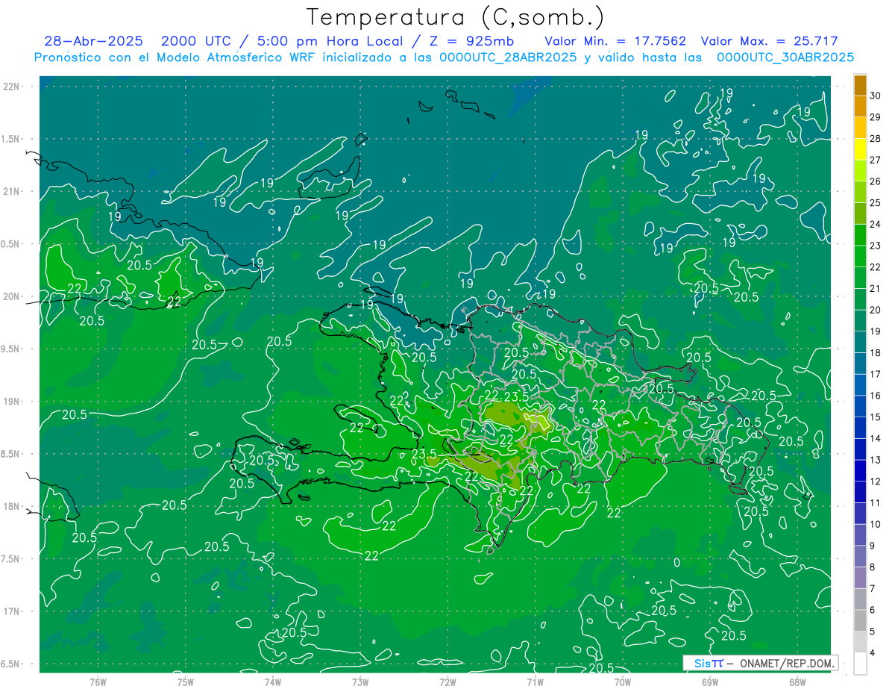This screenshot has height=692, width=895.
Task: Click the "72W" longitude axis label
Action: pyautogui.click(x=447, y=682)
